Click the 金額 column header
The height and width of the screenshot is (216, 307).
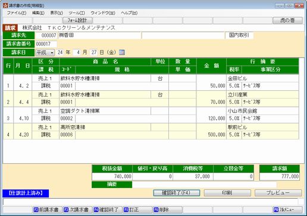pos(211,66)
